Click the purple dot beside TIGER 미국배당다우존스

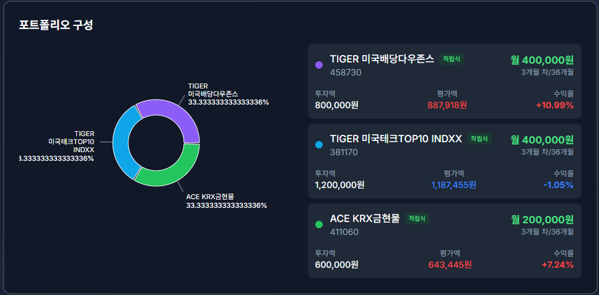pos(319,65)
